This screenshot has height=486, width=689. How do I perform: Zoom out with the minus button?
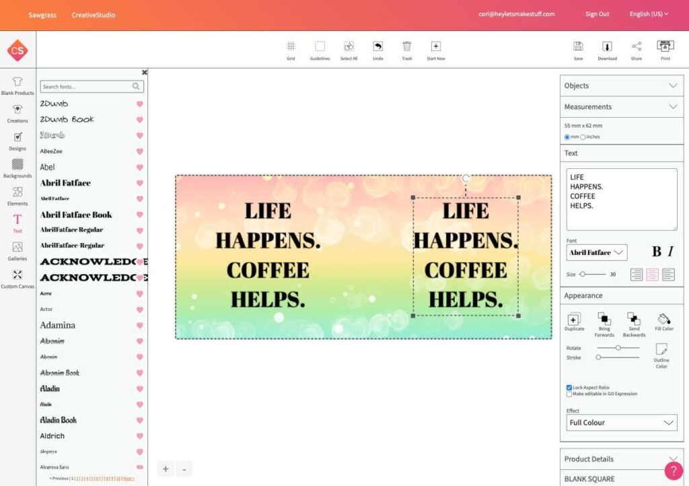pos(184,469)
